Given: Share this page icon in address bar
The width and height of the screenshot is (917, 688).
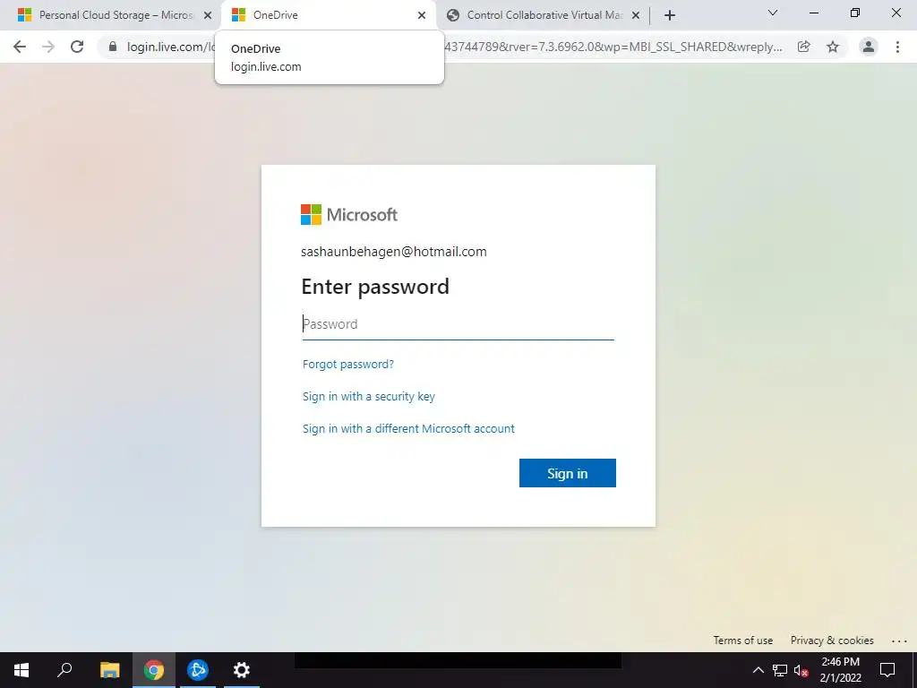Looking at the screenshot, I should click(804, 47).
